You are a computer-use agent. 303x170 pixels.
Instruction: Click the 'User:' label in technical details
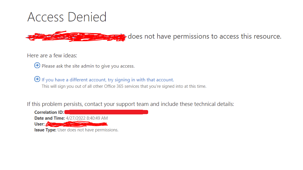pyautogui.click(x=40, y=124)
